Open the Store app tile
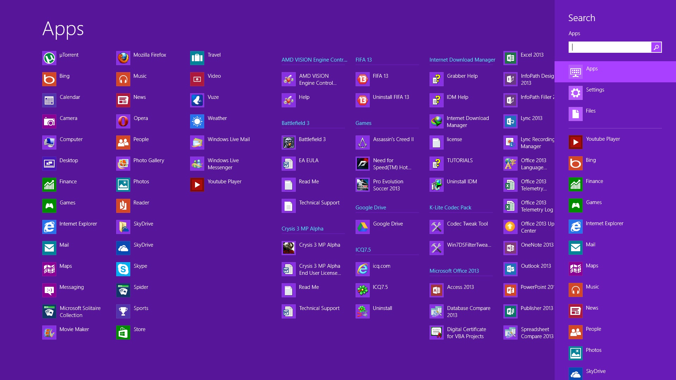 coord(123,332)
